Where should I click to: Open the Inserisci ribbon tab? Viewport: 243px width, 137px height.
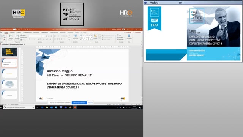coord(12,32)
